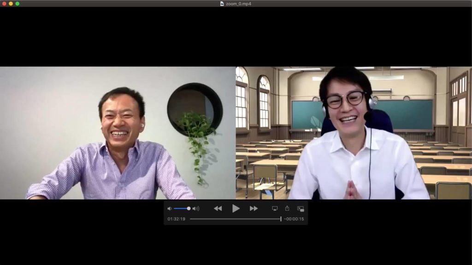The height and width of the screenshot is (265, 472).
Task: Set max volume with the loud speaker icon
Action: pos(196,209)
